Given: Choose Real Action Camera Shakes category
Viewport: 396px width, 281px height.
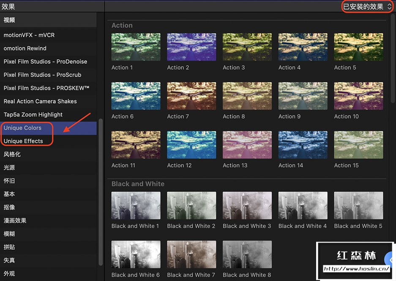Looking at the screenshot, I should pyautogui.click(x=40, y=101).
